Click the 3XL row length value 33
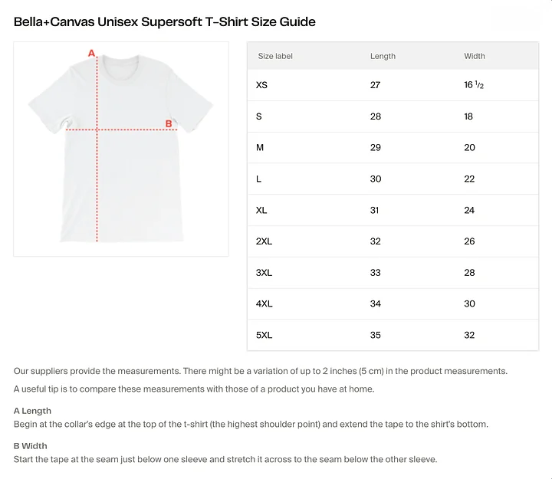 click(375, 273)
